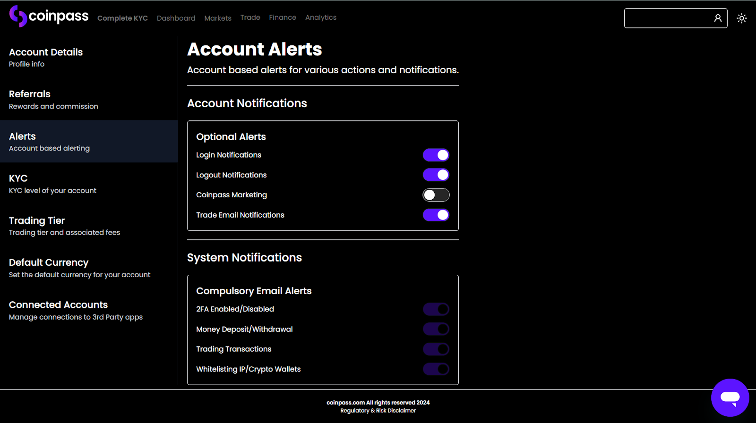Open the Trade menu item
Viewport: 756px width, 423px height.
pyautogui.click(x=250, y=17)
